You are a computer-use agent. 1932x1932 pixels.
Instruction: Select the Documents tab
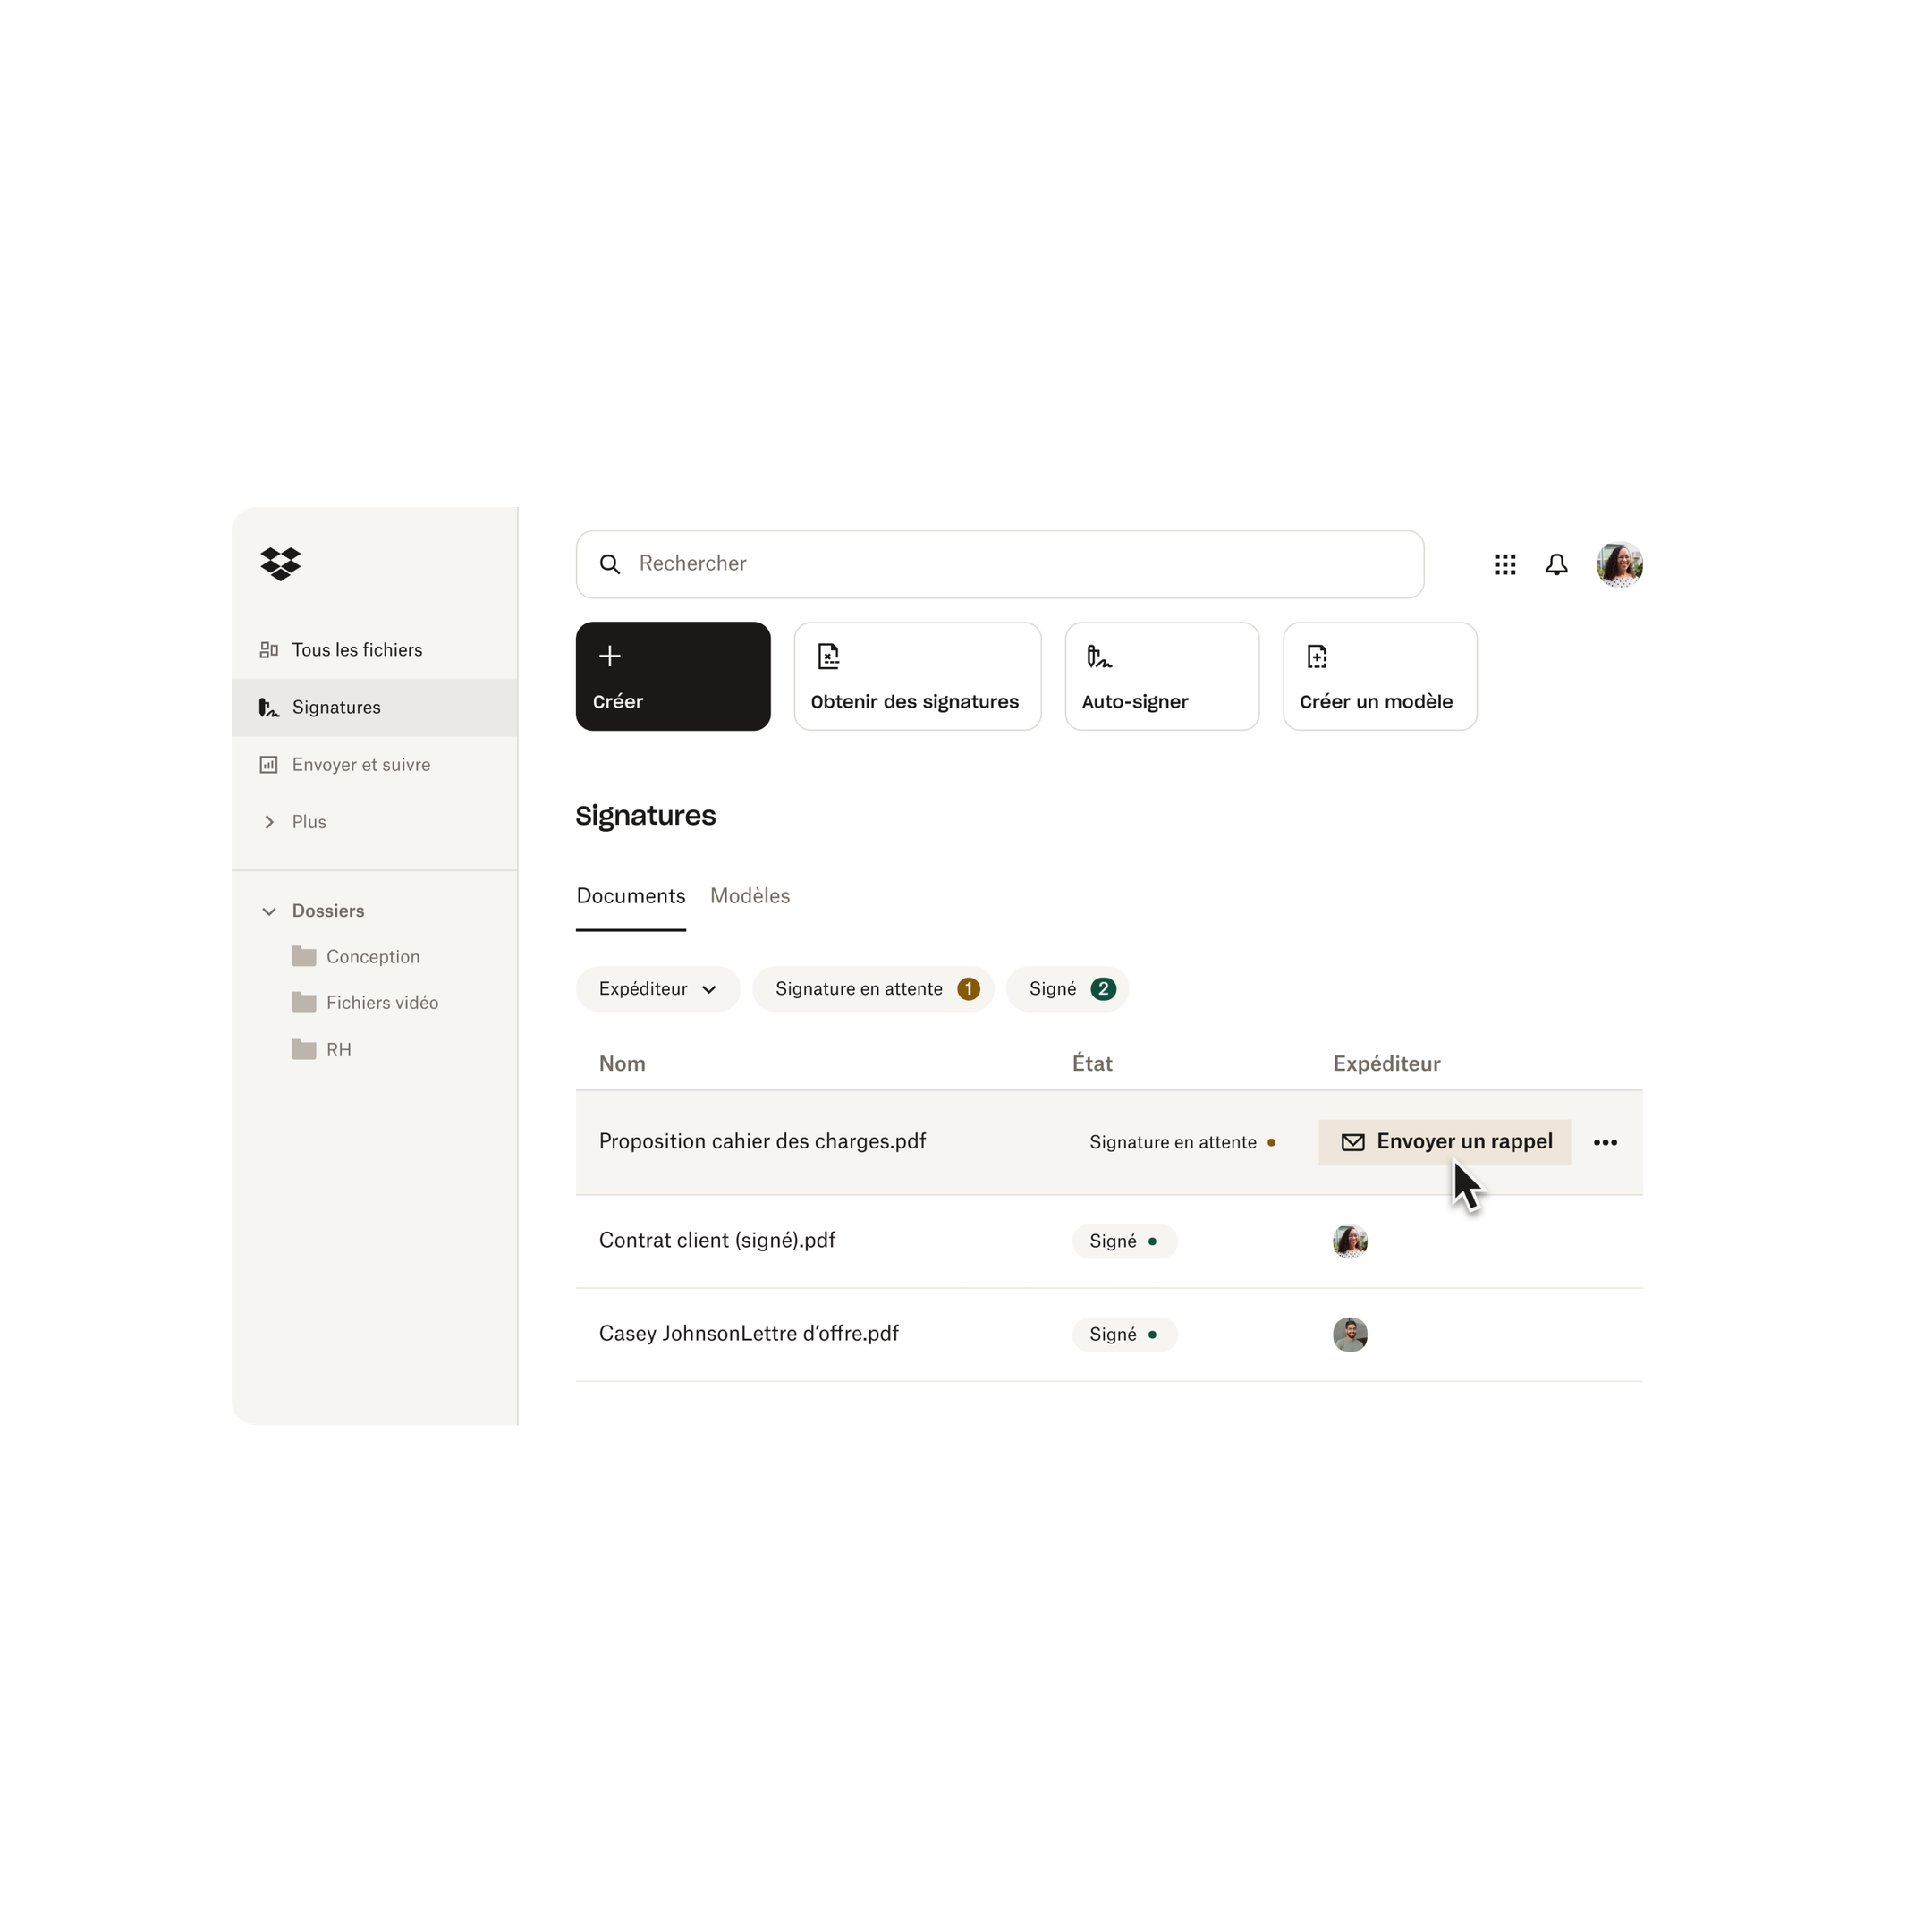(x=630, y=895)
